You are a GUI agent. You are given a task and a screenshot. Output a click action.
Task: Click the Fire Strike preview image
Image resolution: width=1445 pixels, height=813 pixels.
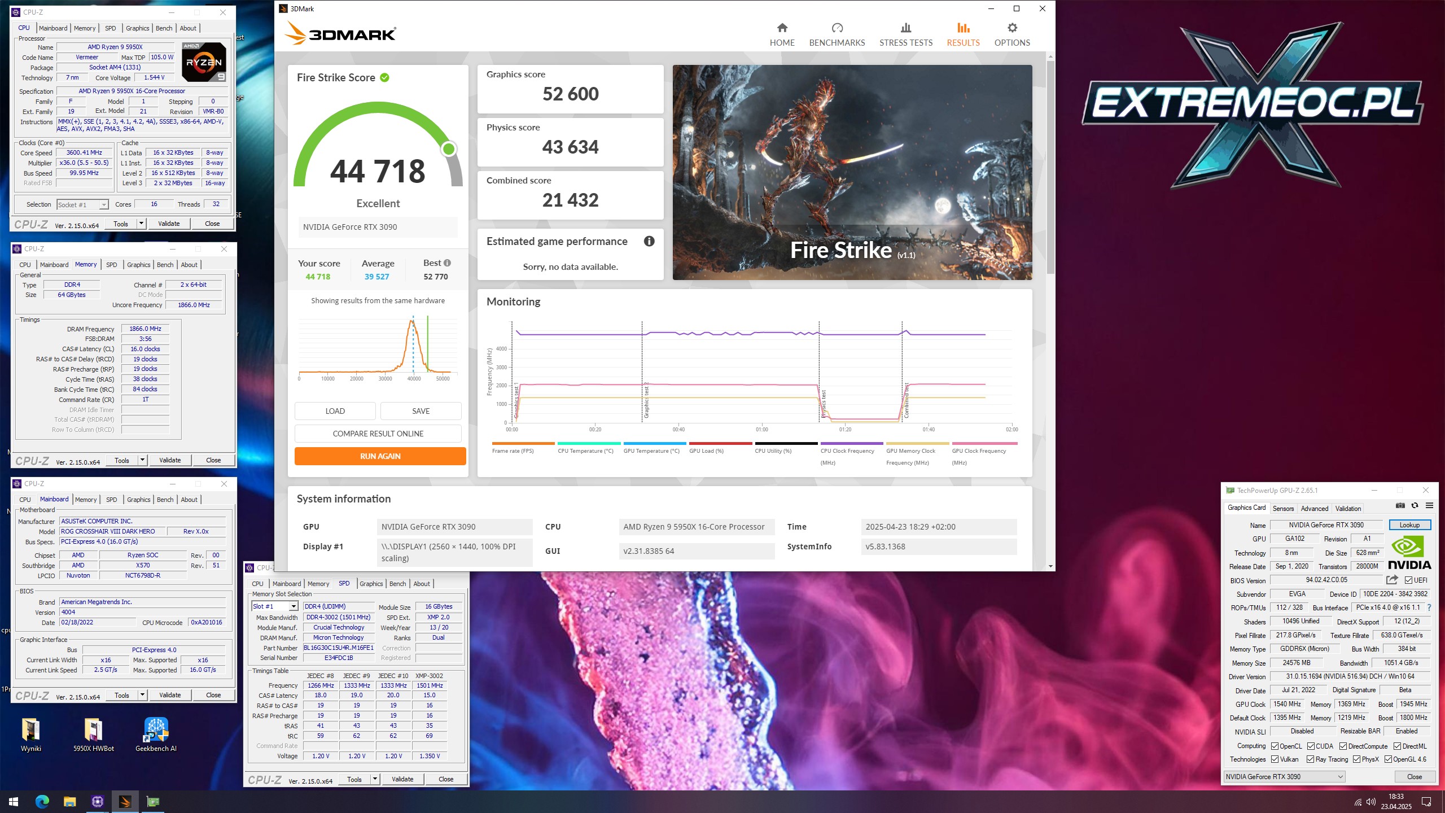point(852,172)
